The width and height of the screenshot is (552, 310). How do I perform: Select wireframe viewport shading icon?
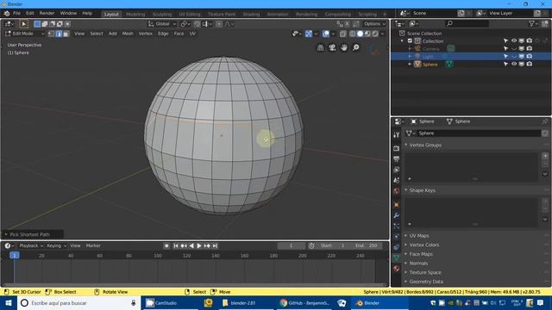(353, 34)
